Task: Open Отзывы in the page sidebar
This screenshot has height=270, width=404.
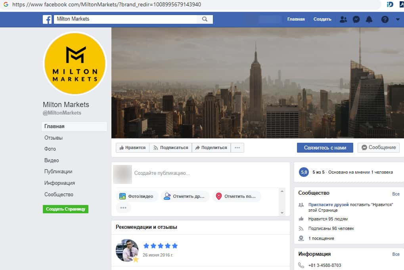Action: 54,138
